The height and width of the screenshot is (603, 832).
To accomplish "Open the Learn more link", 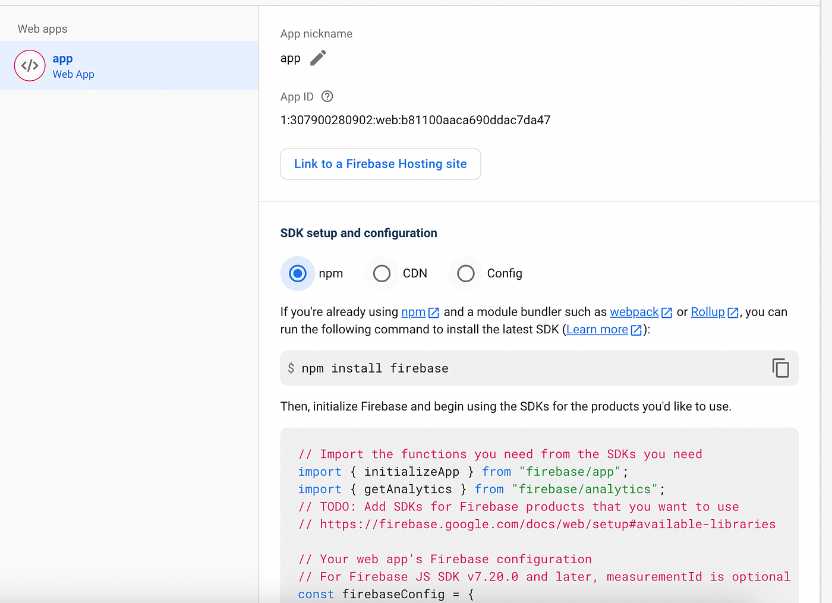I will point(597,329).
